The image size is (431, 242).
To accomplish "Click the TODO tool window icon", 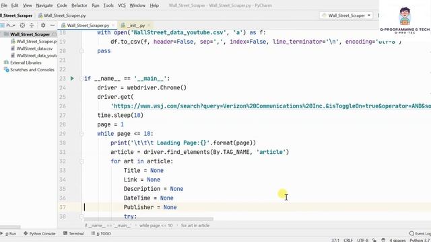I will tap(93, 233).
